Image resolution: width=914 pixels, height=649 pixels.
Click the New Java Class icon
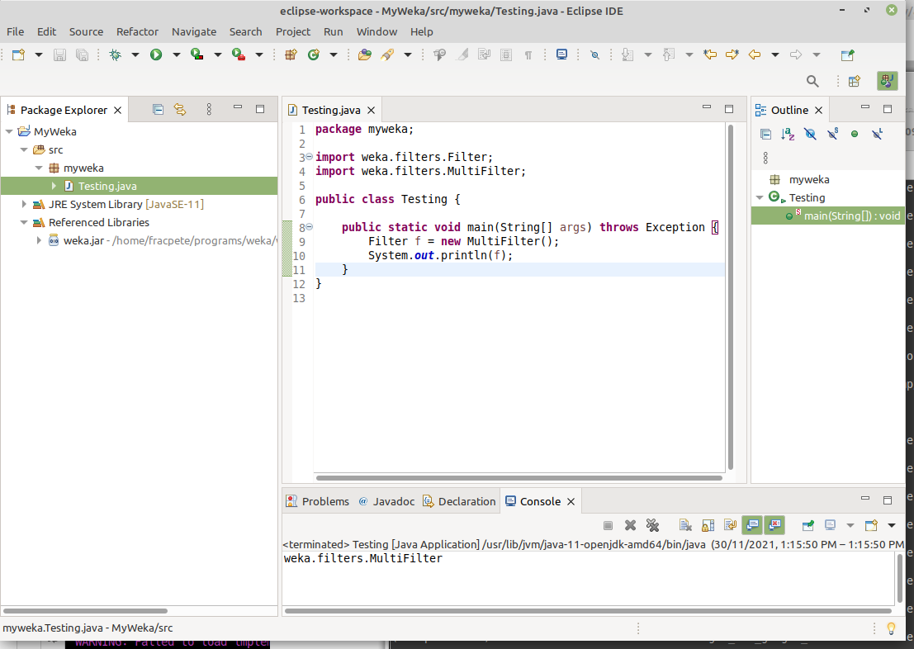pyautogui.click(x=314, y=54)
